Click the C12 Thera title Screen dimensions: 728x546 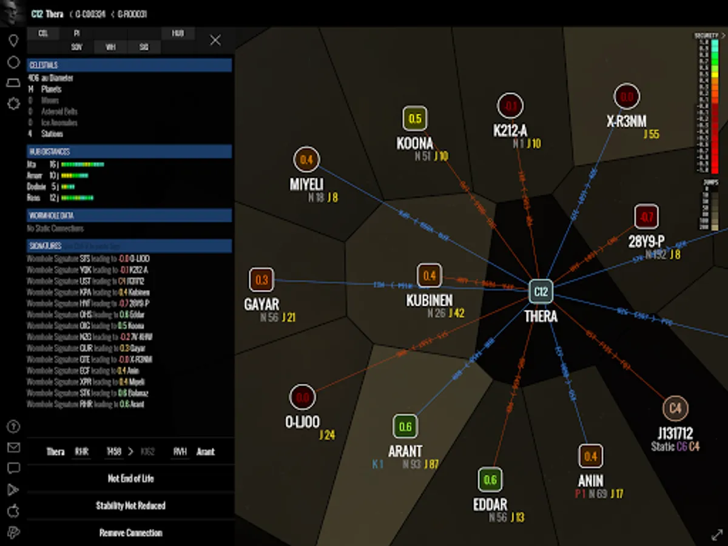coord(47,14)
